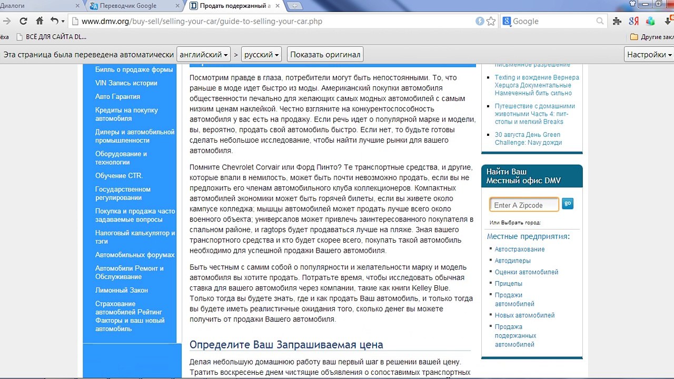
Task: Open Государственном регулировании link
Action: pyautogui.click(x=123, y=193)
